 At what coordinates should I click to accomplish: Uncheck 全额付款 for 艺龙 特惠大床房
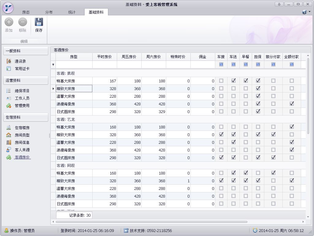292,127
